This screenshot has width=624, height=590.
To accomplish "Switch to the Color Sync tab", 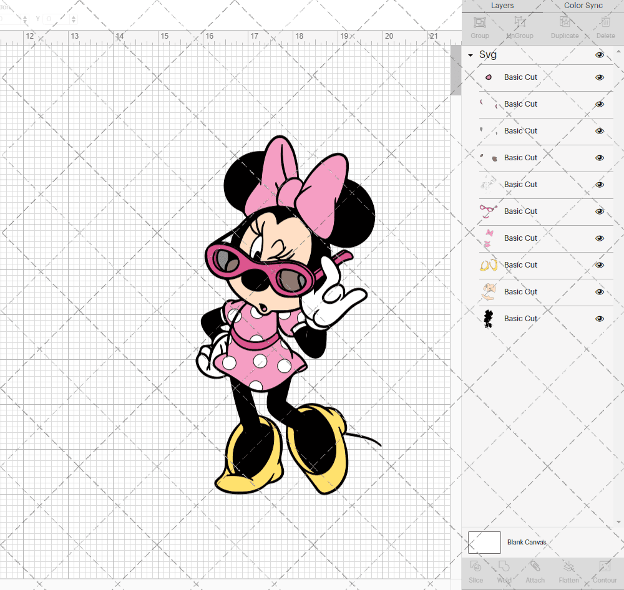I will point(583,6).
